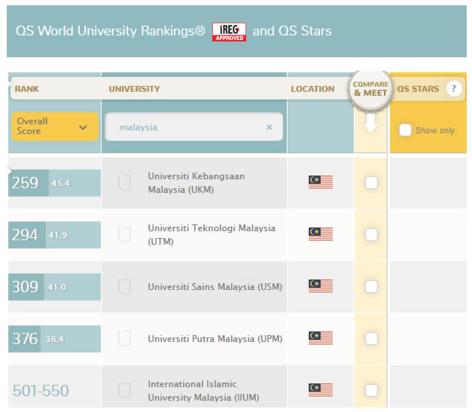This screenshot has width=472, height=412.
Task: Click the IREG Approved badge
Action: pyautogui.click(x=229, y=32)
